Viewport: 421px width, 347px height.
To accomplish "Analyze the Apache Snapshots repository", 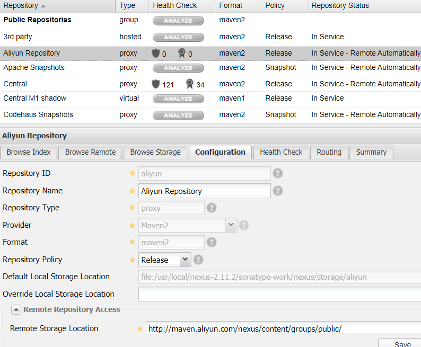I will coord(178,68).
